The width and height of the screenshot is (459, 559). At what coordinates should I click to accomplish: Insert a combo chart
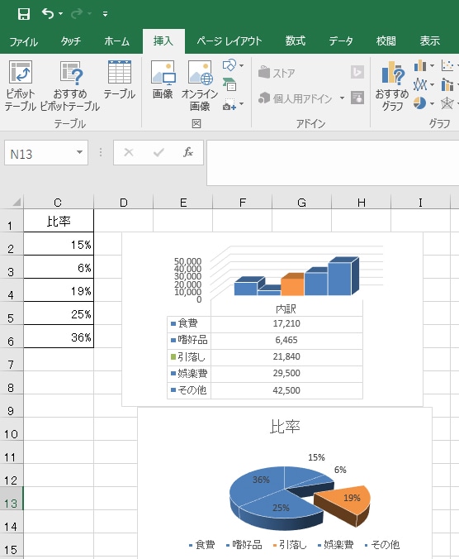coord(447,85)
